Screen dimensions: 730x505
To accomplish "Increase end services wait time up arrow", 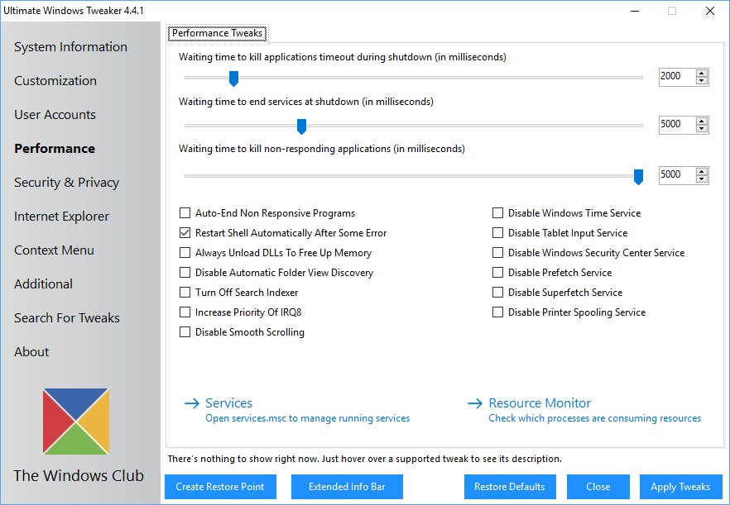I will [702, 121].
